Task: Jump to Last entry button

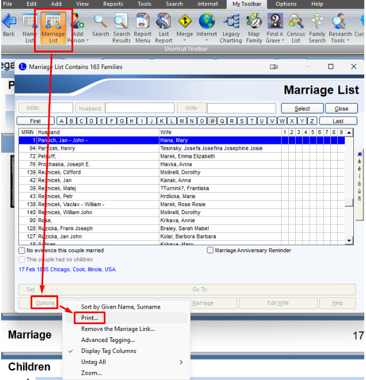Action: [338, 121]
